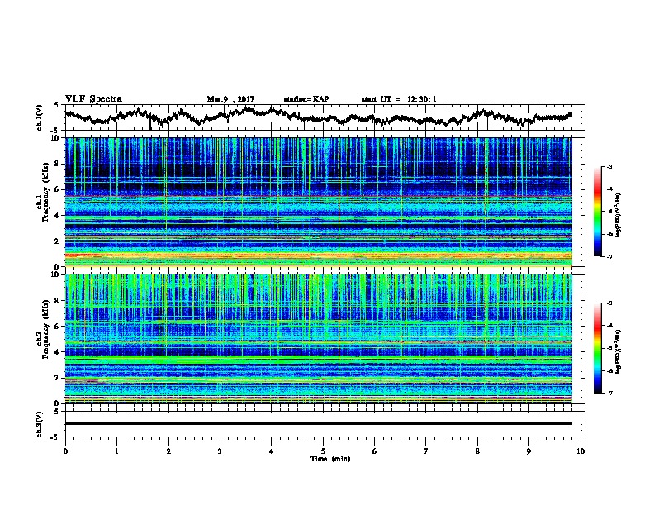The width and height of the screenshot is (654, 506).
Task: Click the "-3" label on ch.1 color bar
Action: coord(609,166)
